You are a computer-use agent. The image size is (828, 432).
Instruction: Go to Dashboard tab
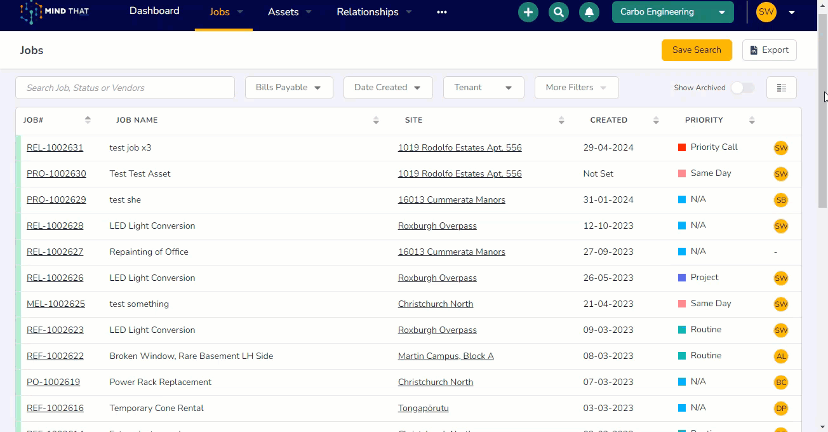(154, 11)
